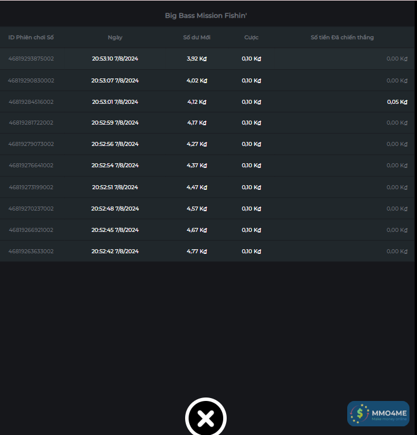The width and height of the screenshot is (417, 435).
Task: Select session ID 46819276641002
Action: point(31,166)
